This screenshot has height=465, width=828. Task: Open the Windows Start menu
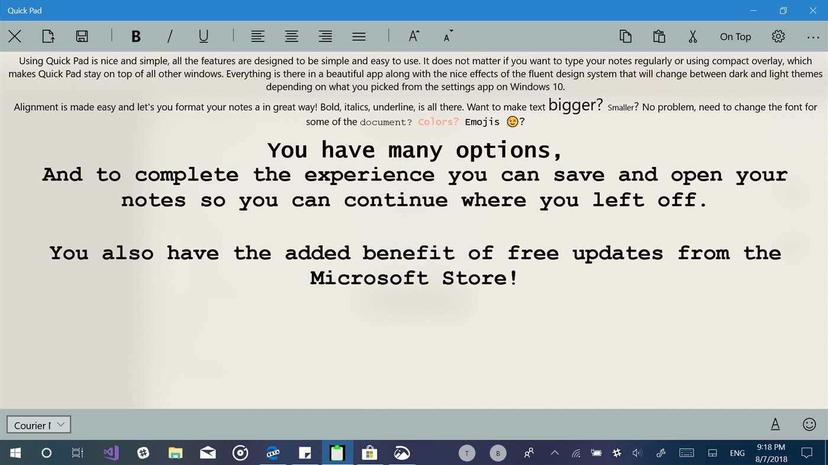tap(15, 453)
